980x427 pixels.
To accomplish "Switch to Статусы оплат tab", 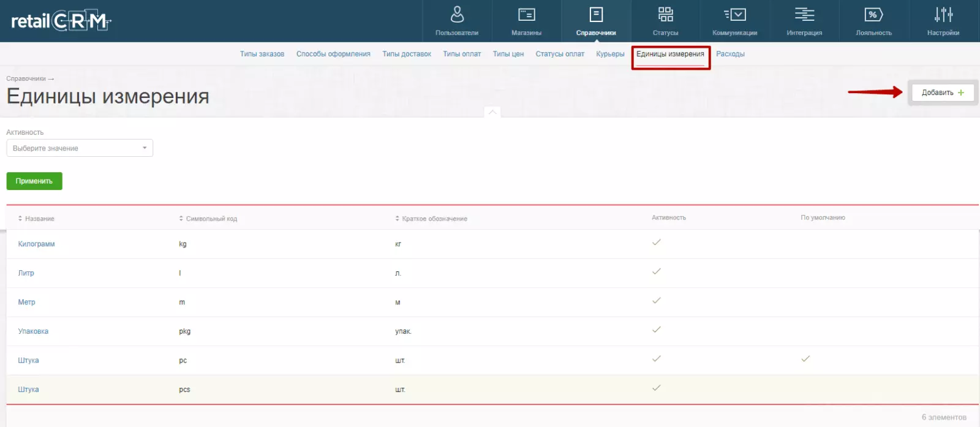I will 560,54.
